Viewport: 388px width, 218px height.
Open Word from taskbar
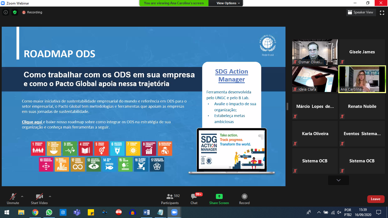point(147,212)
